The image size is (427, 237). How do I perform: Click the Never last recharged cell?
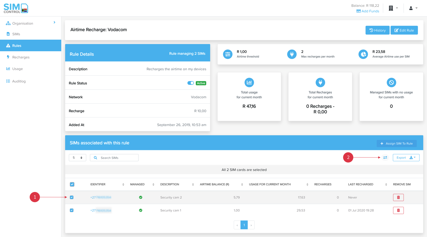(x=353, y=197)
